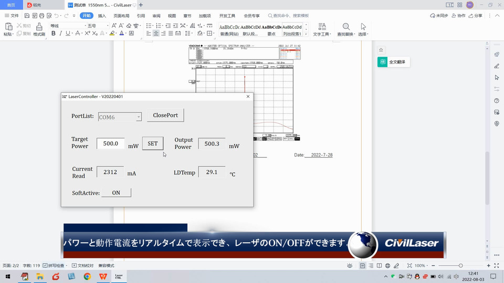Screen dimensions: 504x283
Task: Click the Undo arrow icon
Action: pyautogui.click(x=57, y=15)
